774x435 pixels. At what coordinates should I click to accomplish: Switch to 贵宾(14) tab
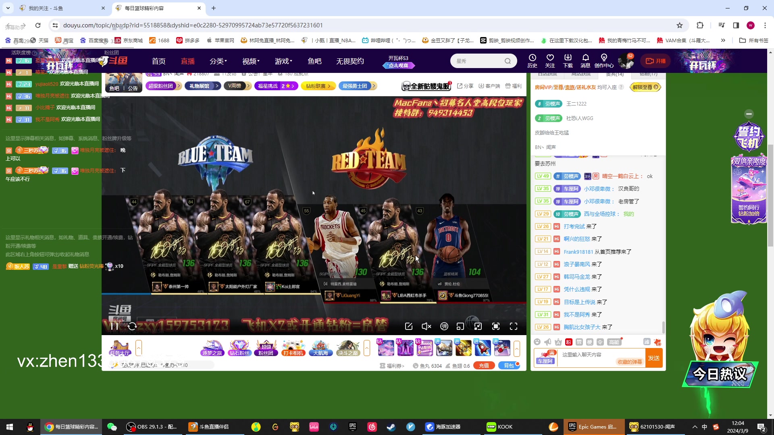pos(614,75)
